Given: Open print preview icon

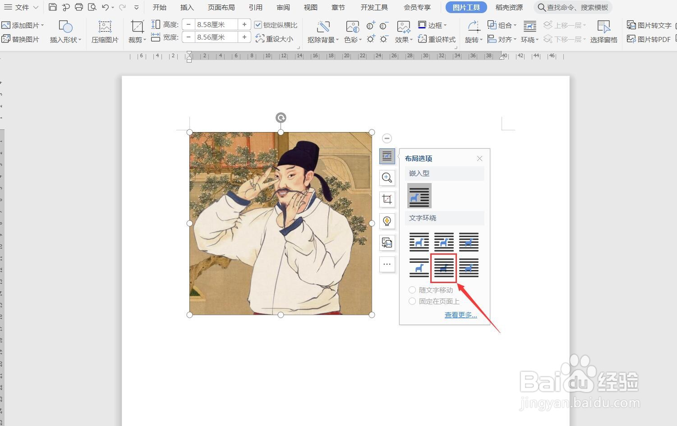Looking at the screenshot, I should (92, 7).
